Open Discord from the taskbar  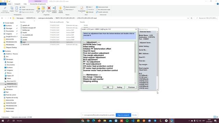150,121
